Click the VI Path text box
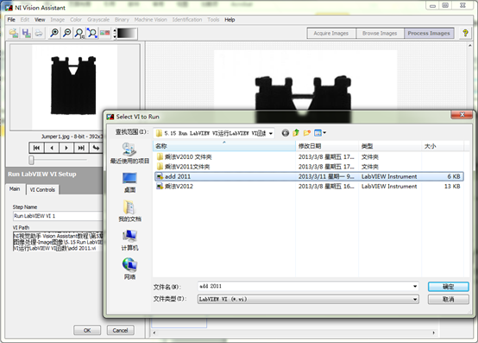The height and width of the screenshot is (343, 478). [58, 242]
